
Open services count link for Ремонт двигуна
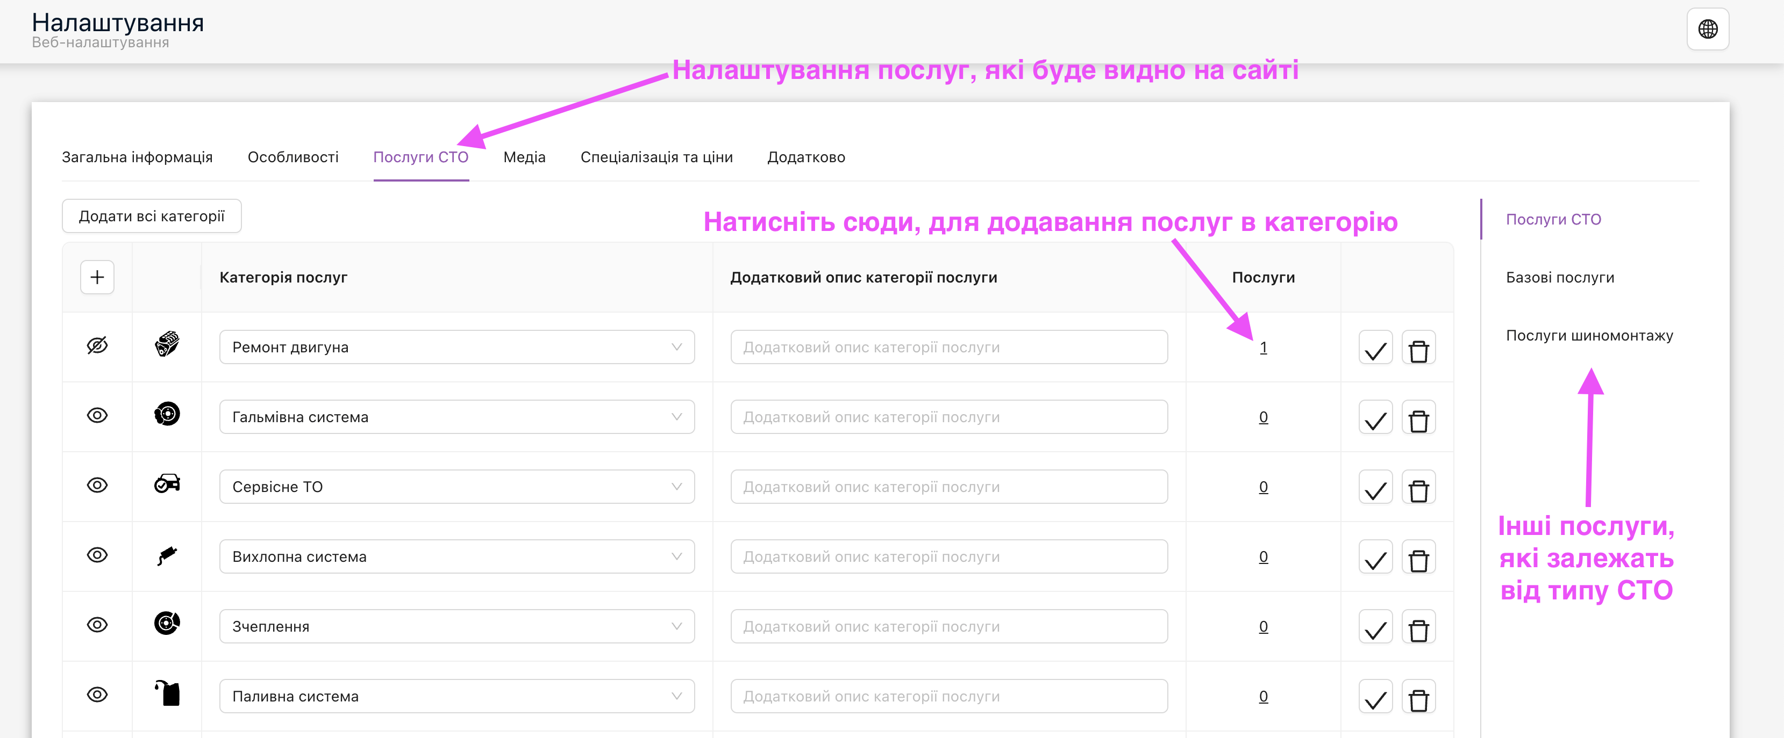point(1262,347)
